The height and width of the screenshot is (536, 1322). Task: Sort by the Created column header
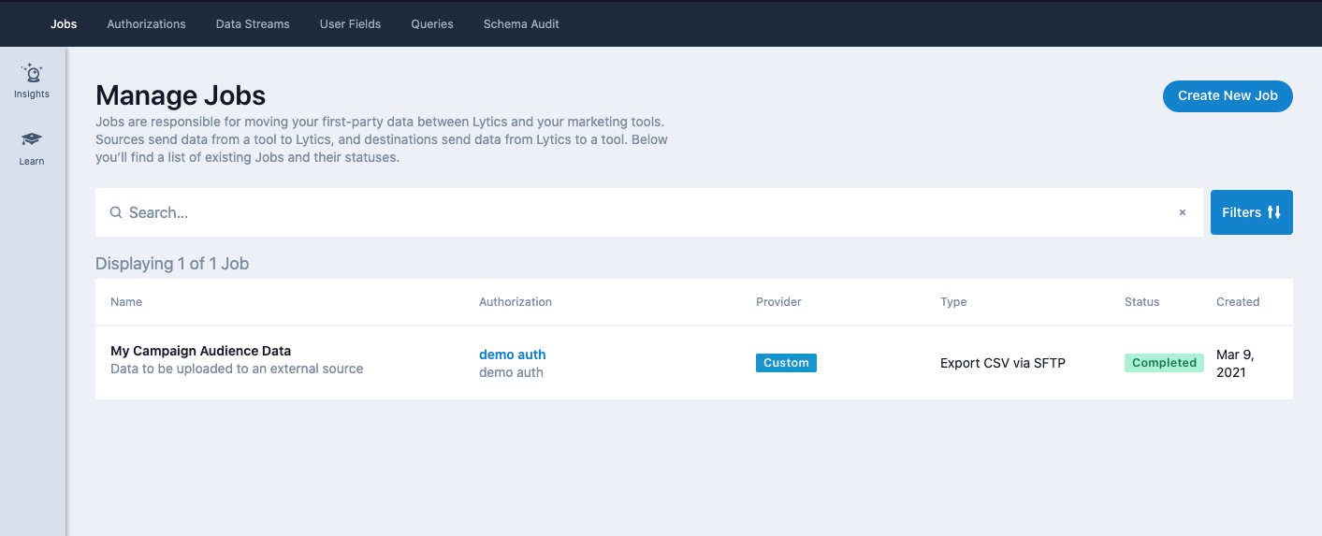pyautogui.click(x=1238, y=302)
